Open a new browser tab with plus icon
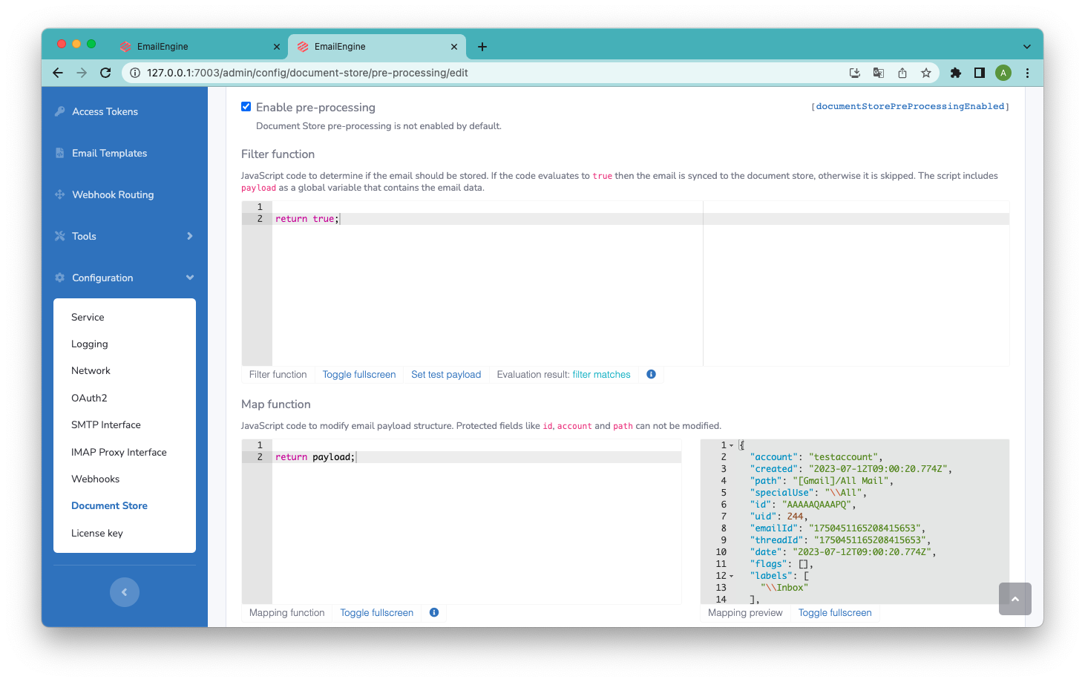 point(482,47)
